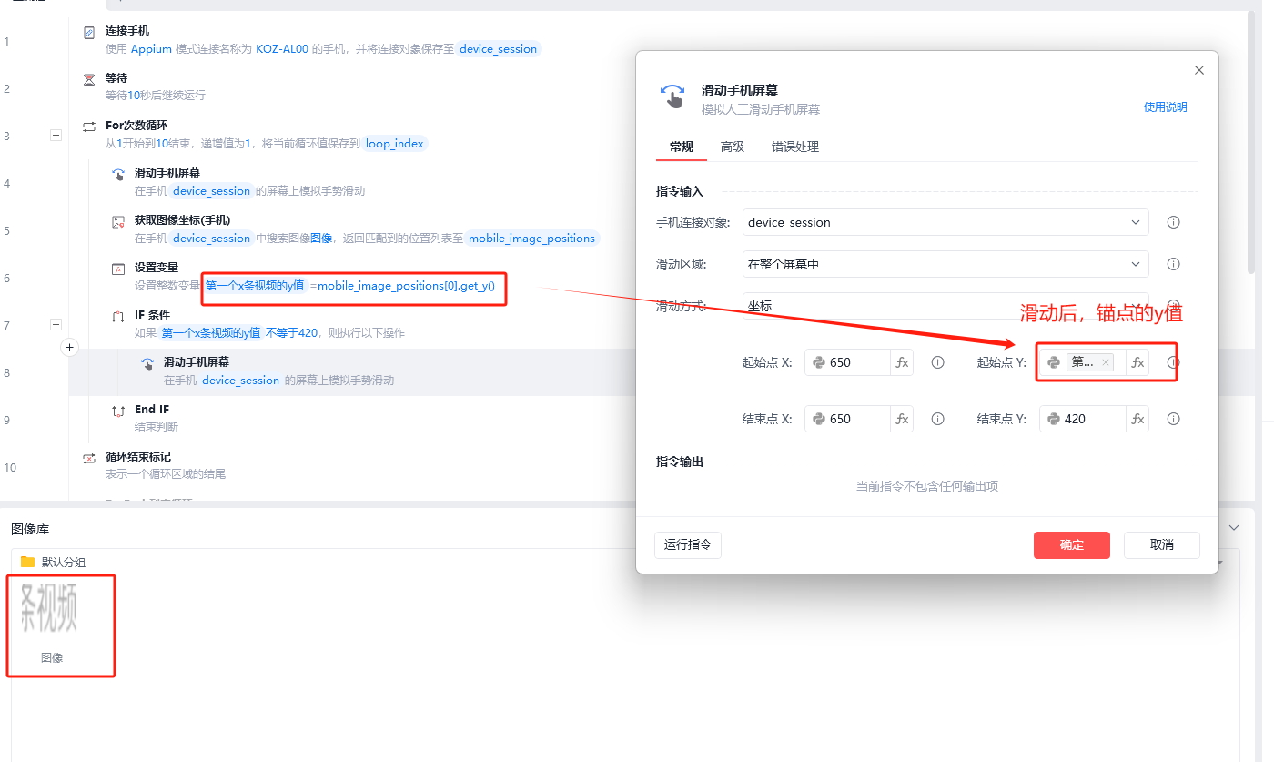Open fx expression editor for 结束点 Y
The width and height of the screenshot is (1274, 762).
pos(1137,419)
